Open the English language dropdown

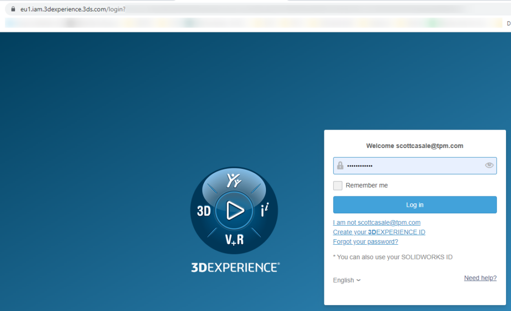tap(346, 280)
